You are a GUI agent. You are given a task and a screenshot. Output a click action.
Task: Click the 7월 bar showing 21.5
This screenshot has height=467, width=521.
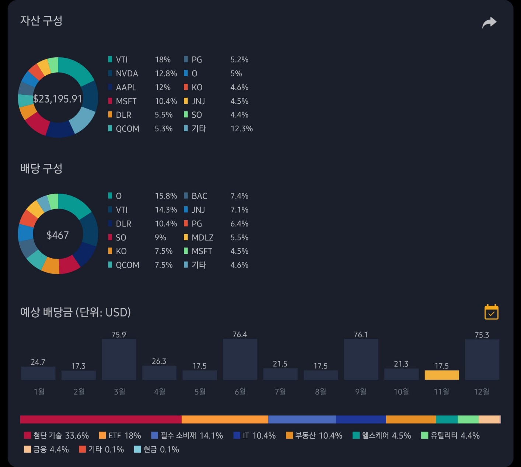280,374
